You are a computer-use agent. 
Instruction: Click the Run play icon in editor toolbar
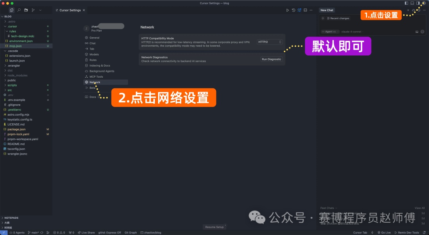click(288, 10)
